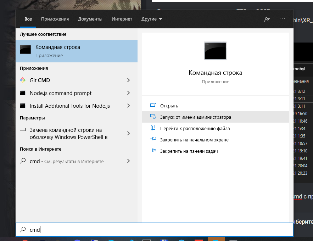The image size is (313, 241).
Task: Choose Открыть in the actions list
Action: 169,106
